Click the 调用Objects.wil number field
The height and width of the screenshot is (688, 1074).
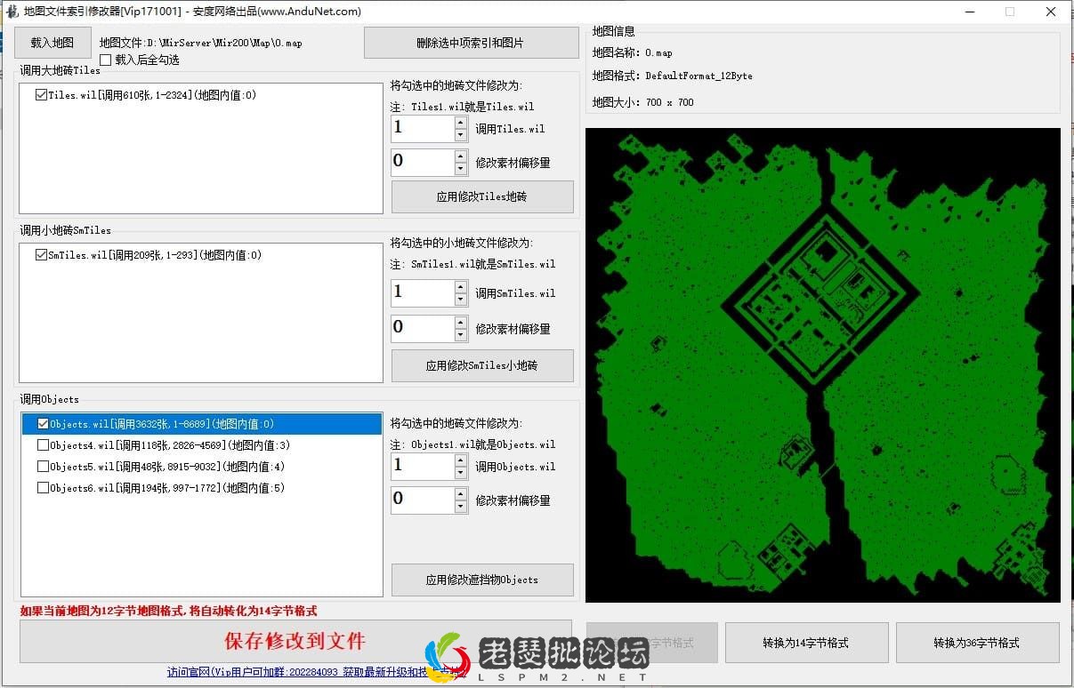(x=418, y=466)
